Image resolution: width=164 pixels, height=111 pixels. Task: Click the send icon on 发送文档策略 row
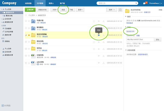pos(99,35)
